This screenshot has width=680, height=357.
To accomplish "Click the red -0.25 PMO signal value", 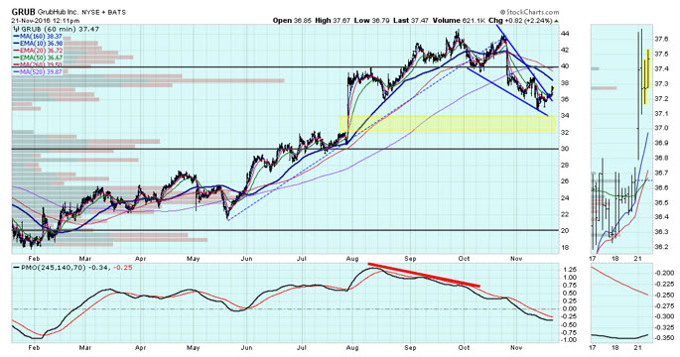I will pyautogui.click(x=123, y=268).
